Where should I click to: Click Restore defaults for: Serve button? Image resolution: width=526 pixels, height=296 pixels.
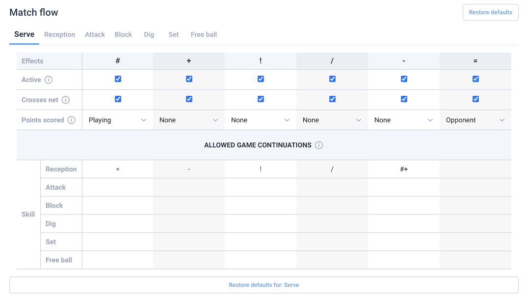coord(263,285)
